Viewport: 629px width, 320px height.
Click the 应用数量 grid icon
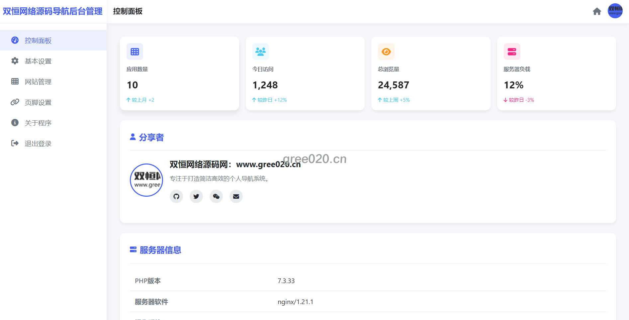point(135,52)
